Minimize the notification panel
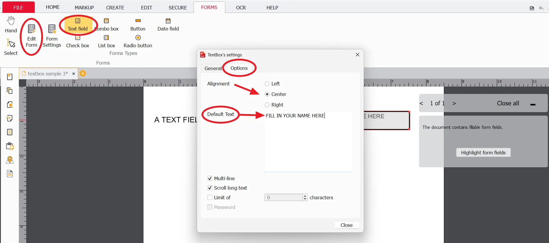Image resolution: width=549 pixels, height=243 pixels. [533, 104]
